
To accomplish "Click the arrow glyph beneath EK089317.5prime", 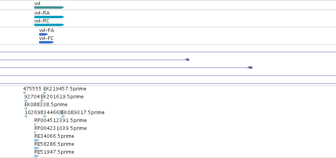I will point(63,117).
